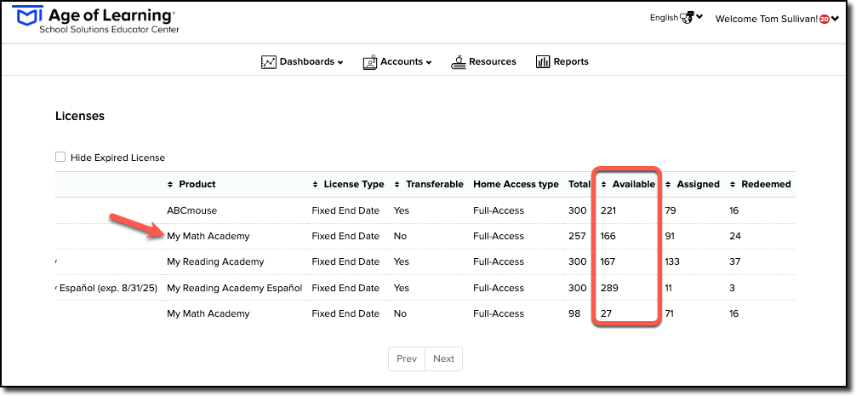Viewport: 856px width, 396px height.
Task: Click the Available value 221
Action: click(x=608, y=210)
